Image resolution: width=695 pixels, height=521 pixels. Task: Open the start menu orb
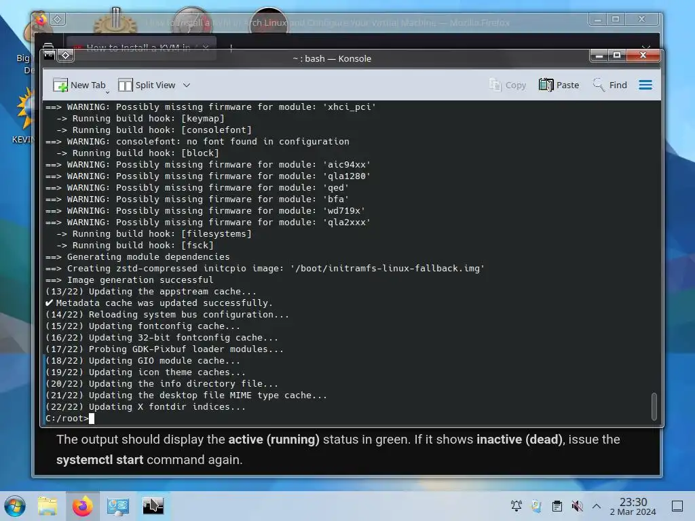pyautogui.click(x=15, y=506)
